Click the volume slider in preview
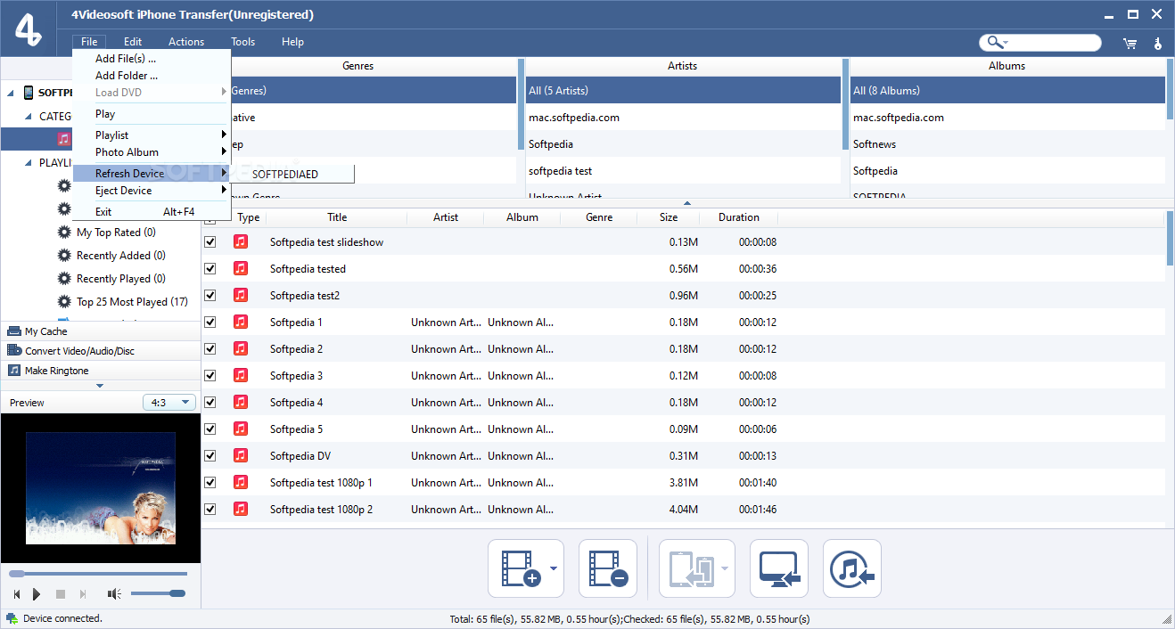This screenshot has height=629, width=1175. point(158,594)
